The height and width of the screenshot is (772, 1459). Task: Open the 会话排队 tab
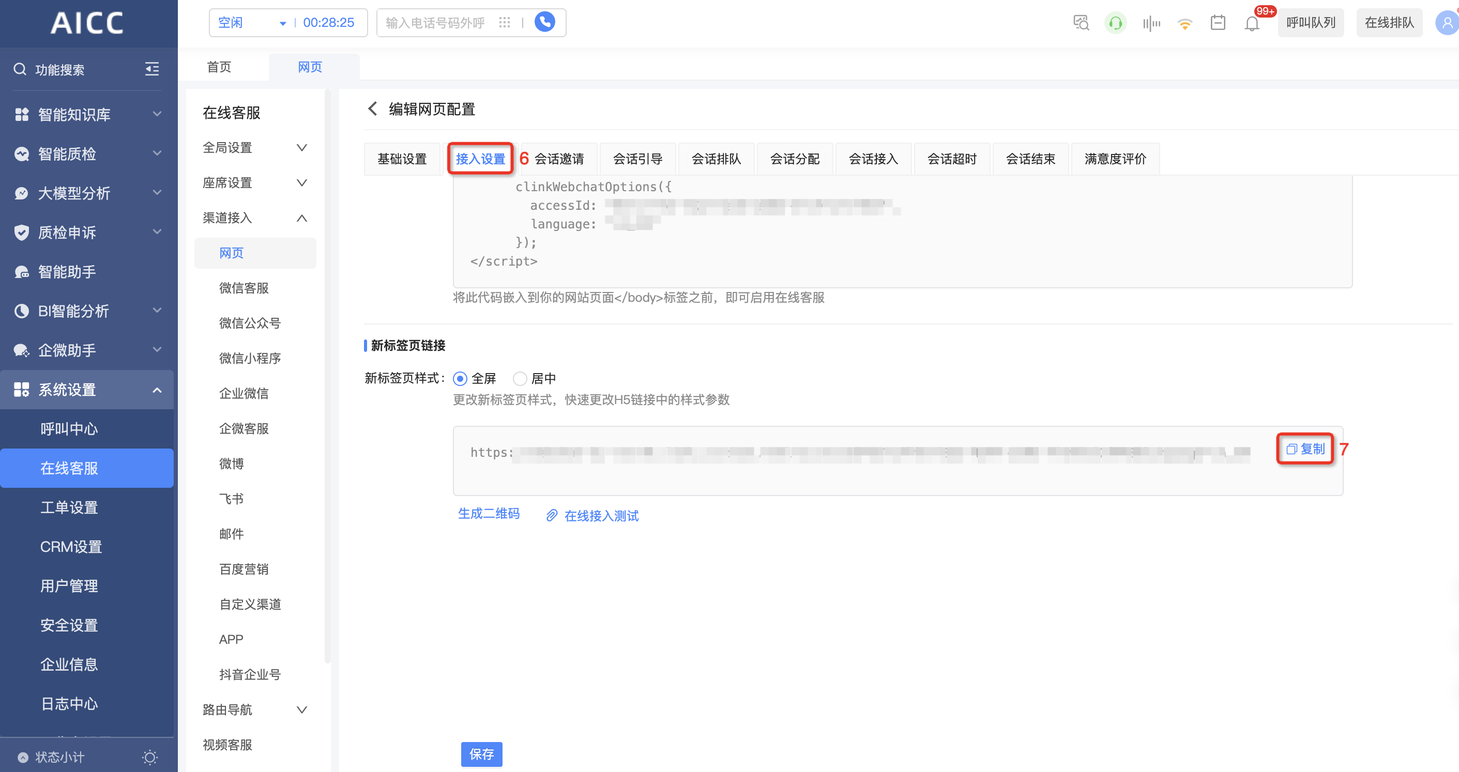coord(717,159)
